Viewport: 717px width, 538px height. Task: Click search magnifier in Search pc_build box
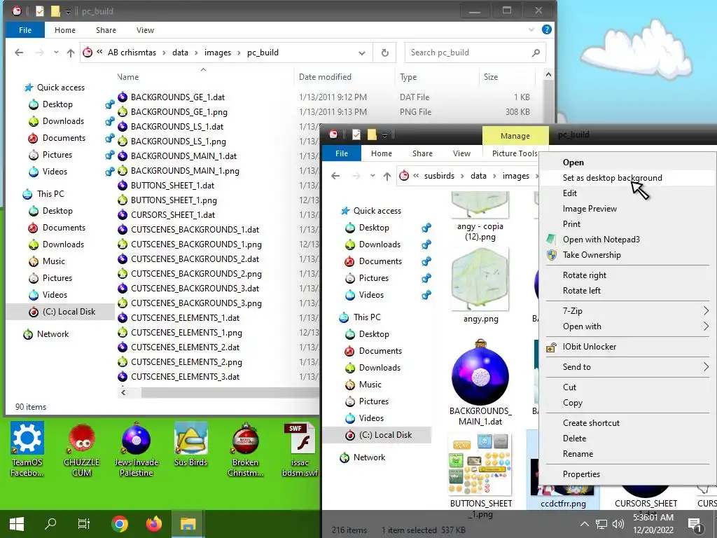536,53
